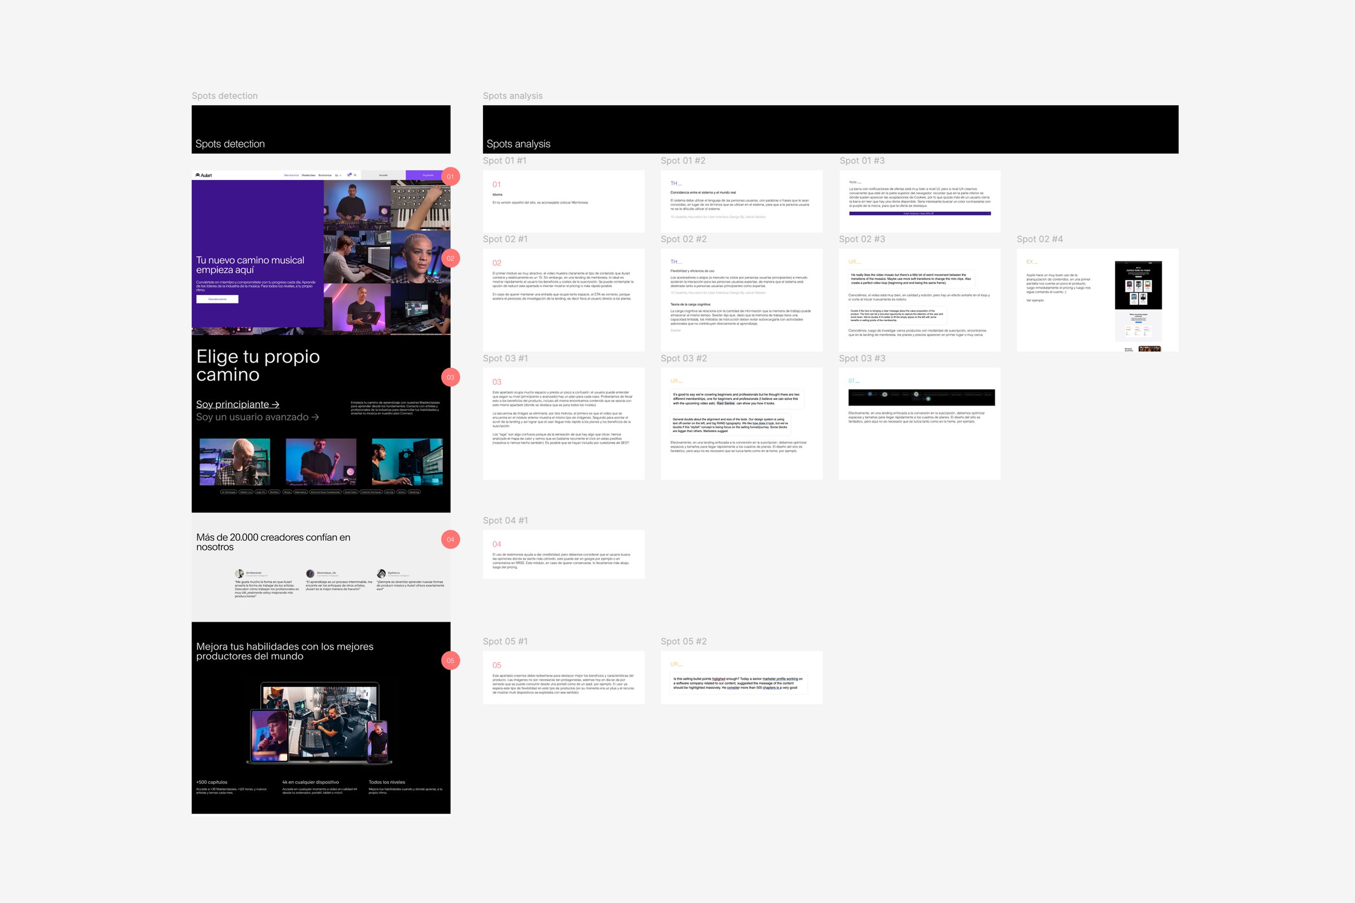
Task: Click the search magnifier icon in navbar
Action: pos(356,175)
